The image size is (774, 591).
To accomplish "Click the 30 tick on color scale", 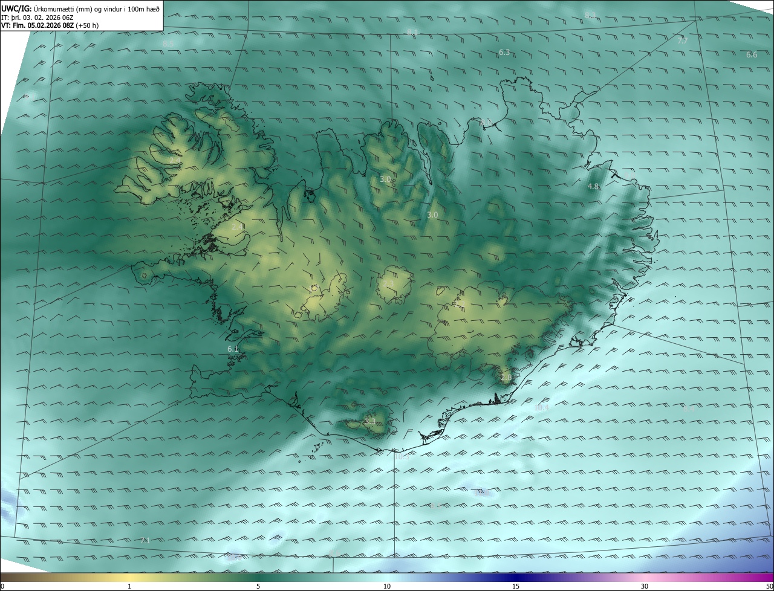I will 645,586.
